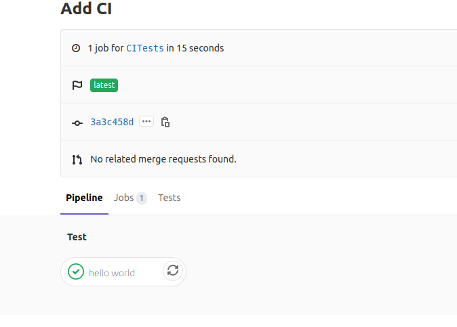
Task: Retry the hello world job
Action: tap(173, 271)
